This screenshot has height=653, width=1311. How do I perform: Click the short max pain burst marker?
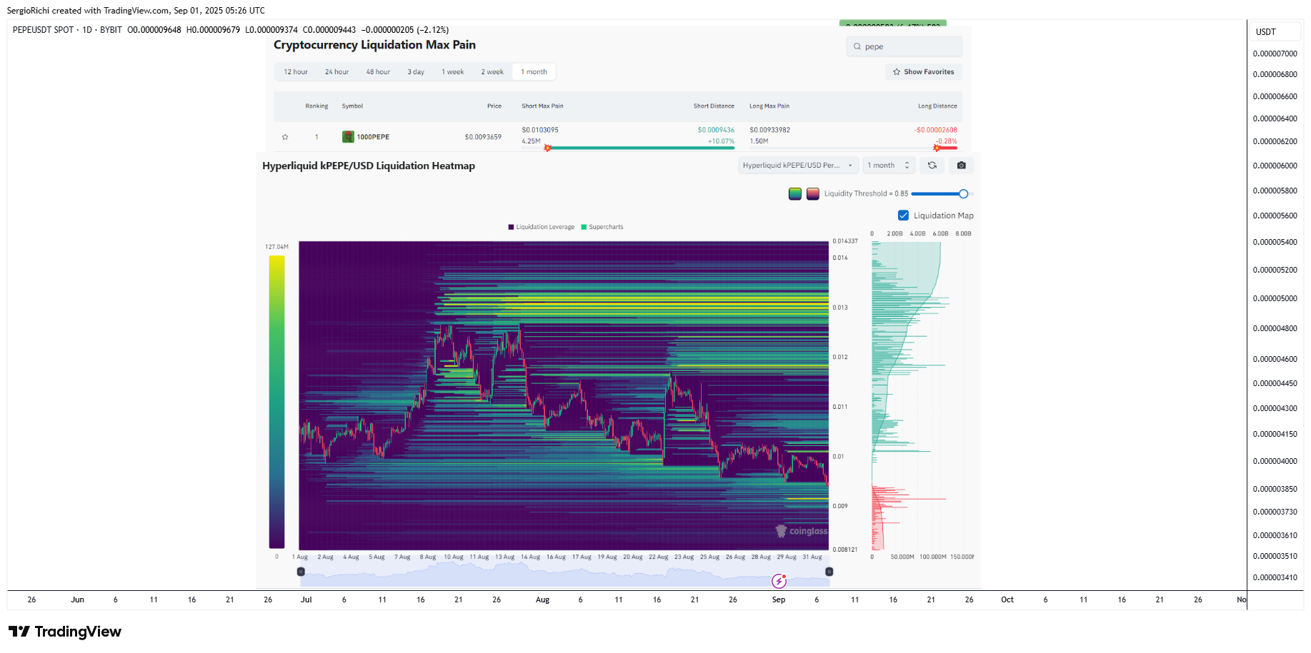point(548,148)
